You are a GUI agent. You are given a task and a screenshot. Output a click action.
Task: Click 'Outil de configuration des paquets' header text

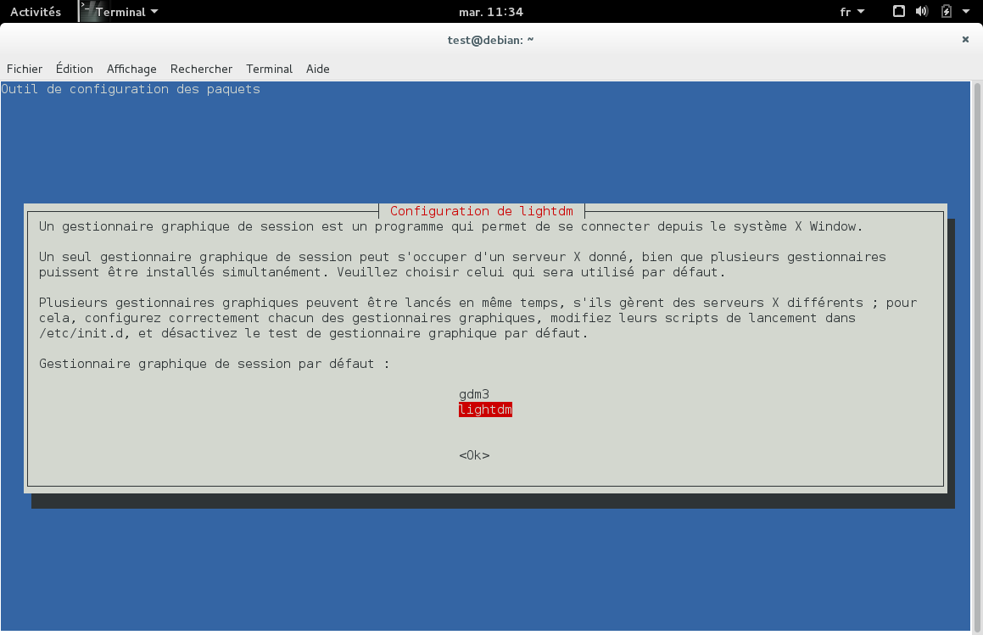(x=131, y=89)
